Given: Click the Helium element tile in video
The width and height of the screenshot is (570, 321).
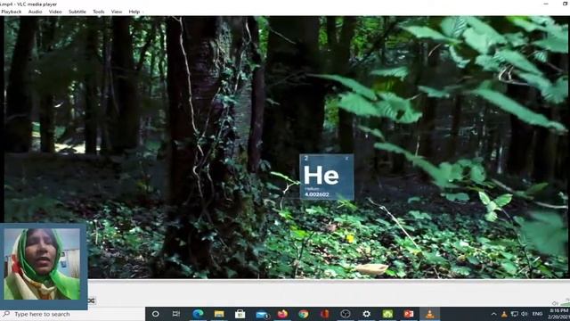Looking at the screenshot, I should (327, 177).
